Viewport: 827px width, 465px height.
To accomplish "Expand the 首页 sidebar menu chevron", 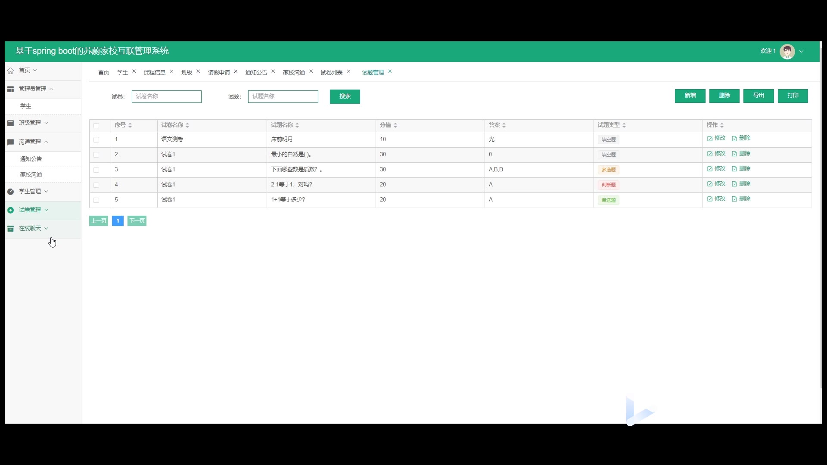I will (35, 71).
